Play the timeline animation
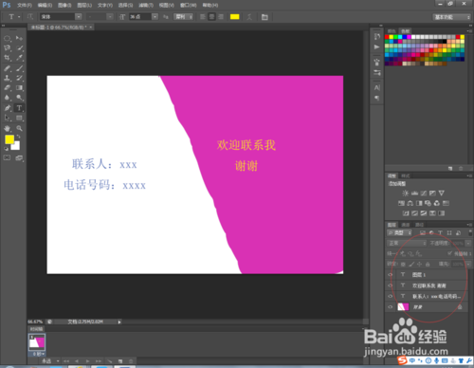474x368 pixels. tap(87, 360)
